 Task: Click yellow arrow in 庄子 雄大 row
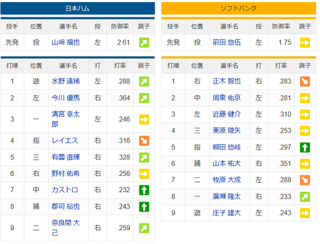coord(305,213)
